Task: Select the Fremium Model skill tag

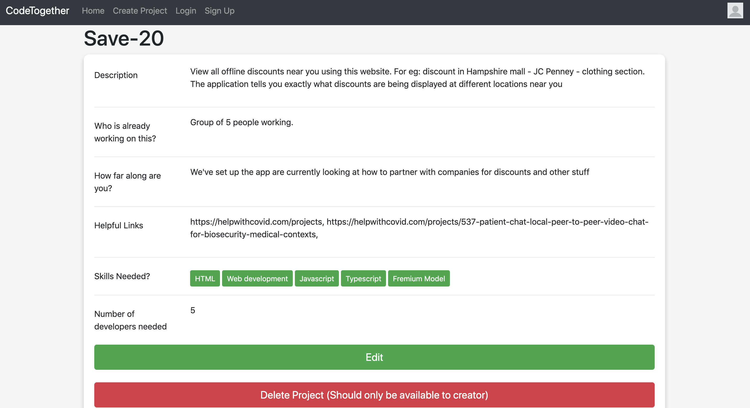Action: [418, 278]
